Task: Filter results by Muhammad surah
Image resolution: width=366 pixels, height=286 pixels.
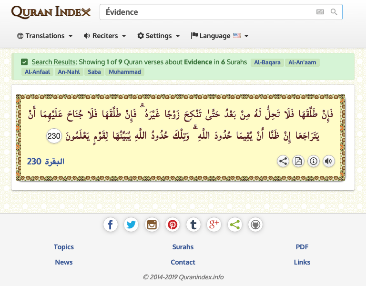Action: pos(125,72)
